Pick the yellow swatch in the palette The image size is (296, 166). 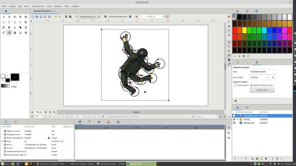244,30
